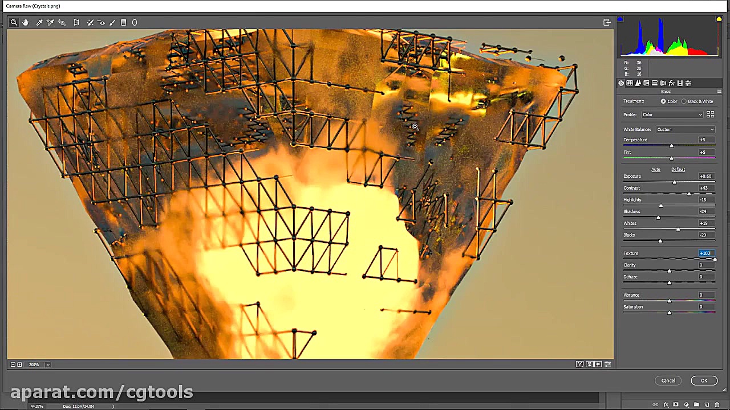Click the Highlights slider handle
This screenshot has width=730, height=410.
click(x=661, y=206)
